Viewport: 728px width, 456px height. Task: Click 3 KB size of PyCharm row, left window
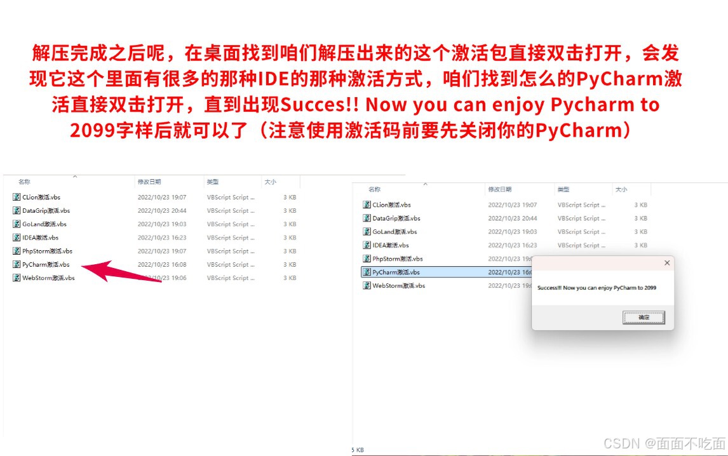click(x=290, y=264)
